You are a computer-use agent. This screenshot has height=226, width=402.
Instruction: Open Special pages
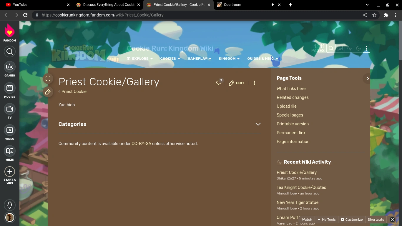pyautogui.click(x=290, y=115)
